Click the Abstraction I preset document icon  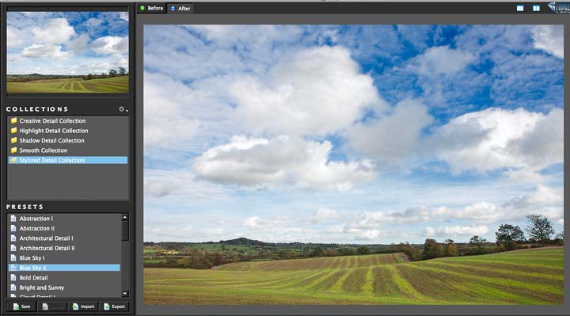(x=13, y=218)
